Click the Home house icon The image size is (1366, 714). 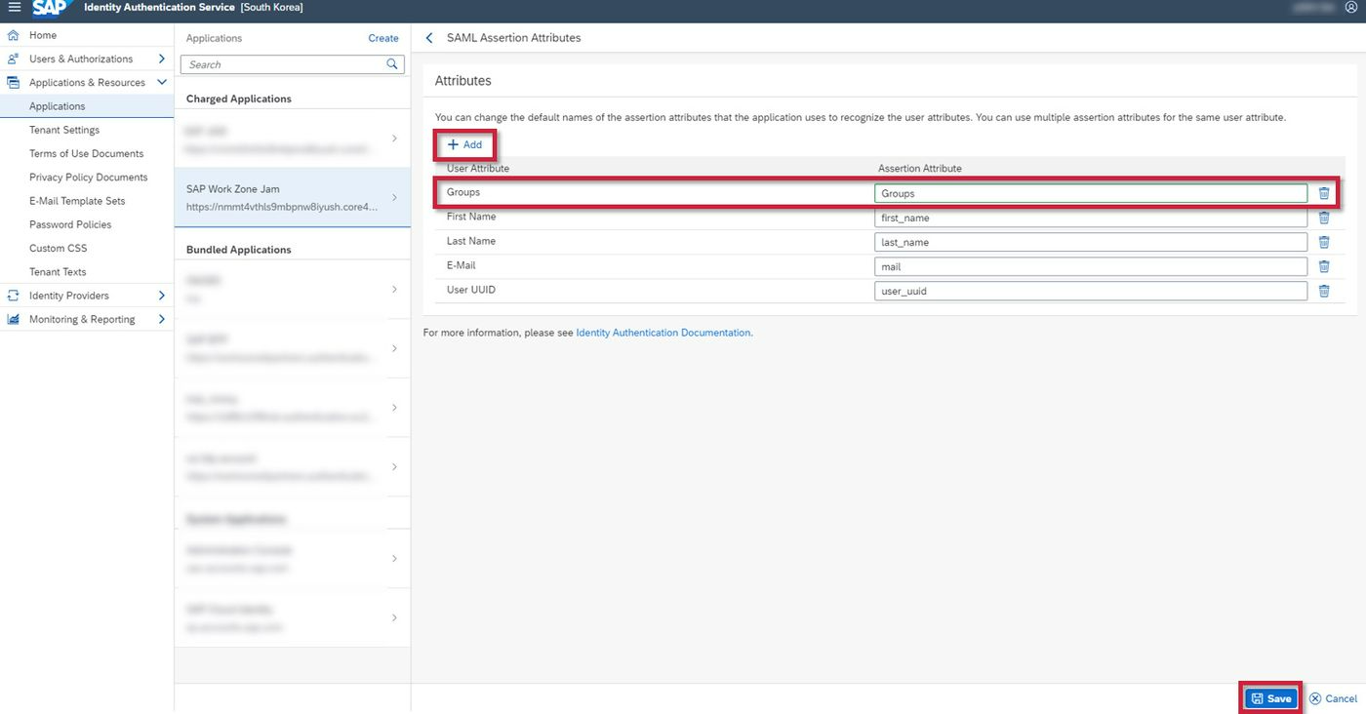pyautogui.click(x=14, y=35)
